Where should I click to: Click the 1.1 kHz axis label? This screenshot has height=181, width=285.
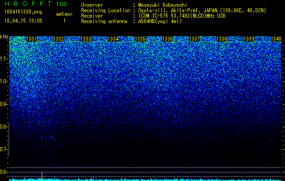click(4, 59)
